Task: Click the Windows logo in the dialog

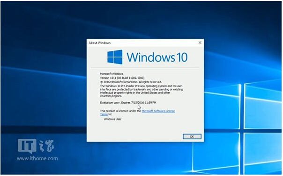Action: pyautogui.click(x=115, y=57)
